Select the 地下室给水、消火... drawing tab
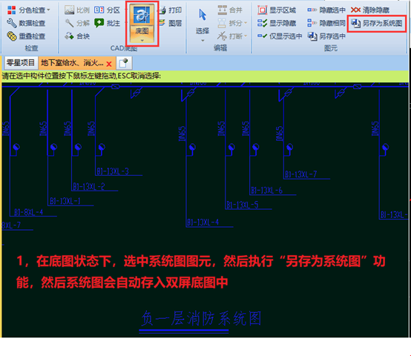The image size is (411, 356). pos(72,63)
